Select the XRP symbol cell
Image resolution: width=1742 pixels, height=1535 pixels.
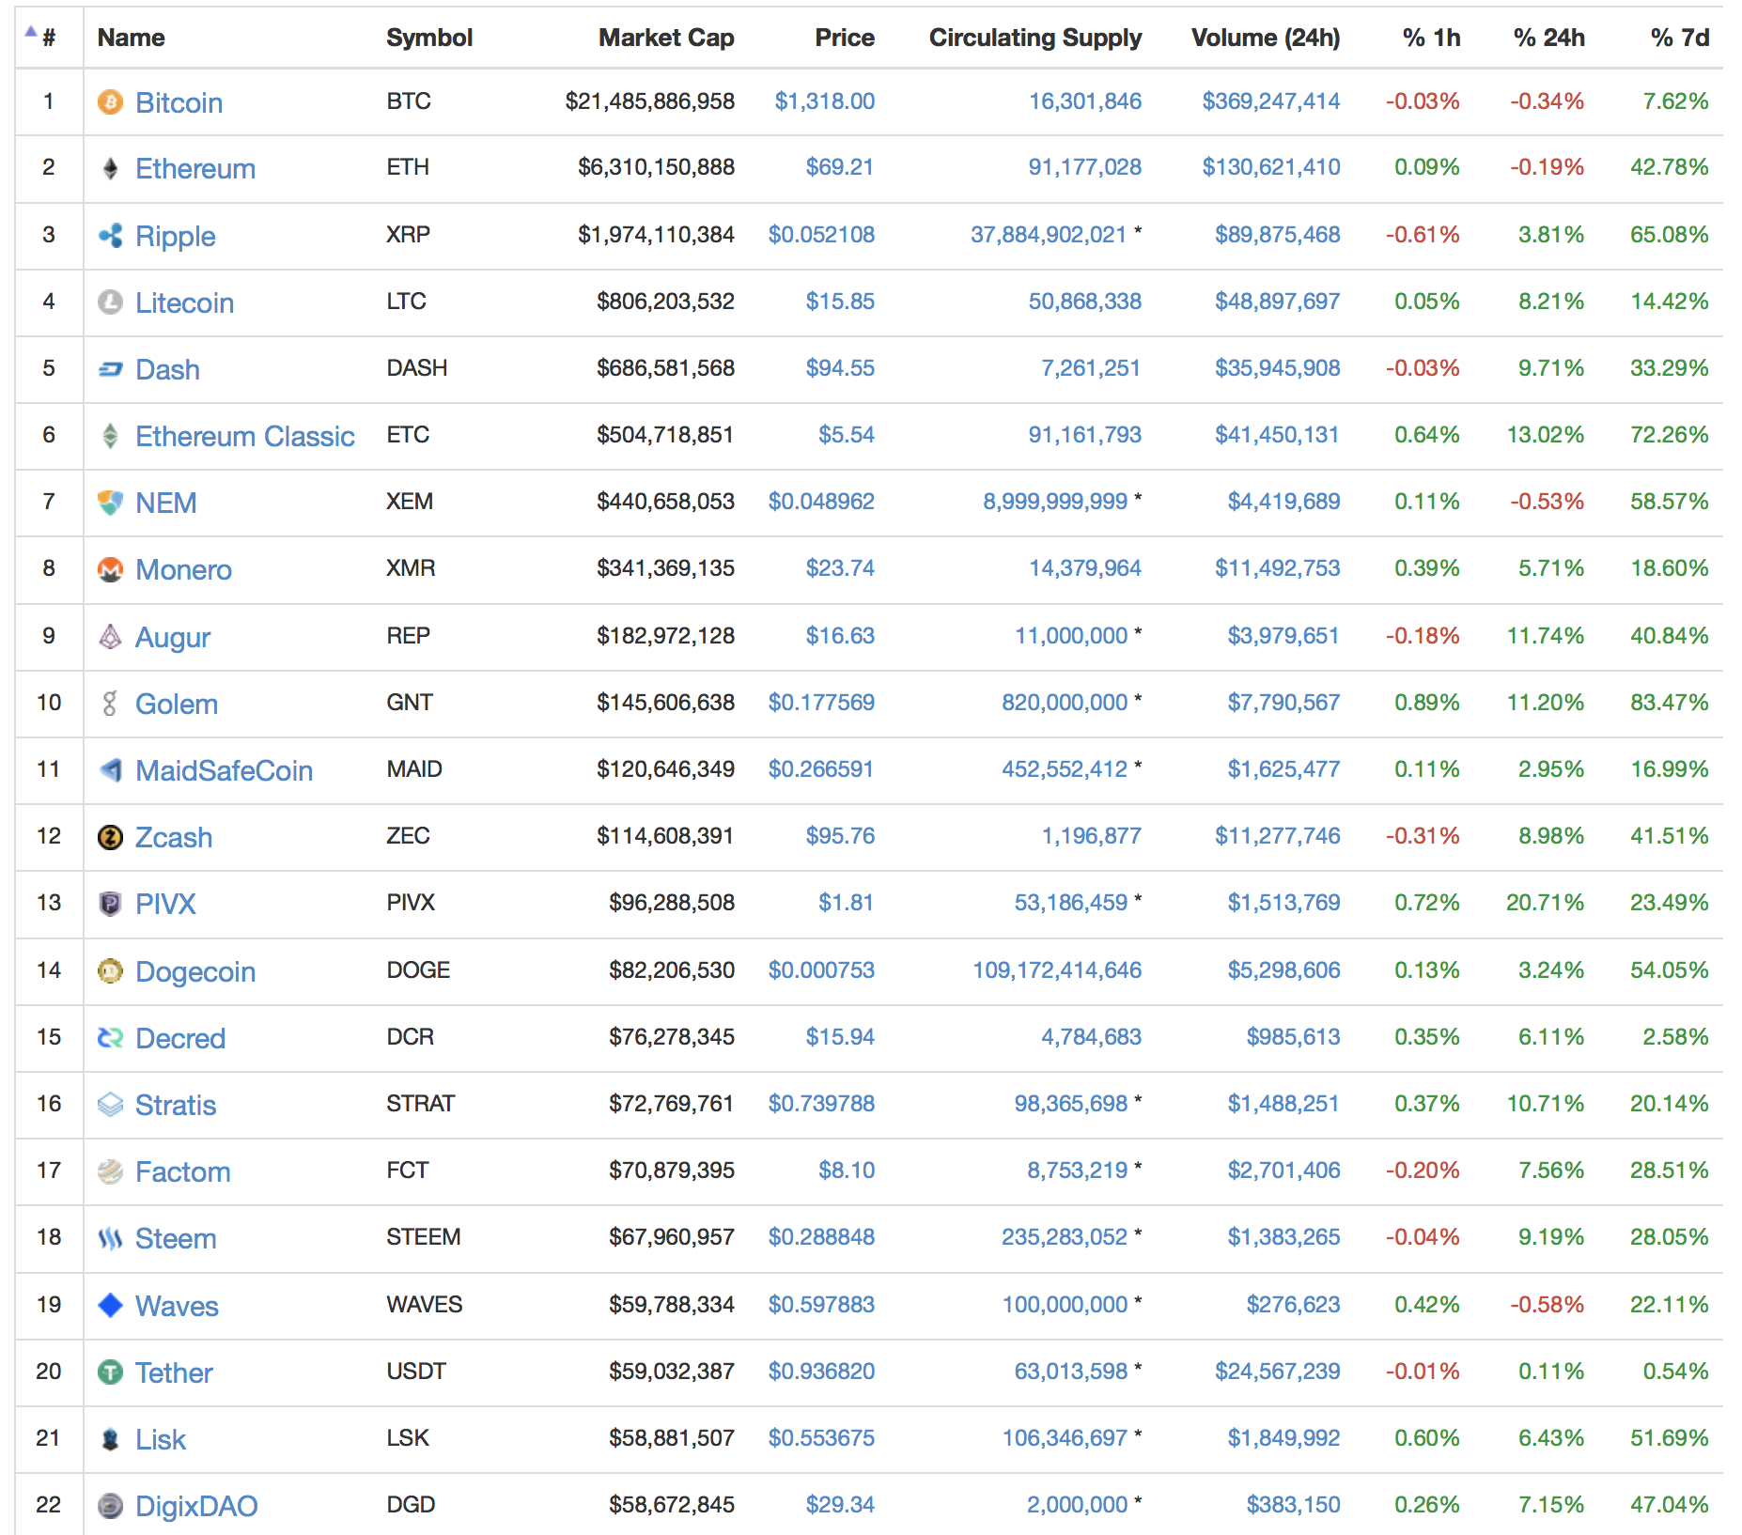pos(408,235)
